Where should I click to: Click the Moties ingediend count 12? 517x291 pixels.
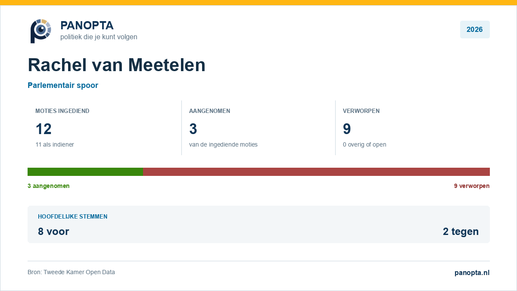point(44,129)
